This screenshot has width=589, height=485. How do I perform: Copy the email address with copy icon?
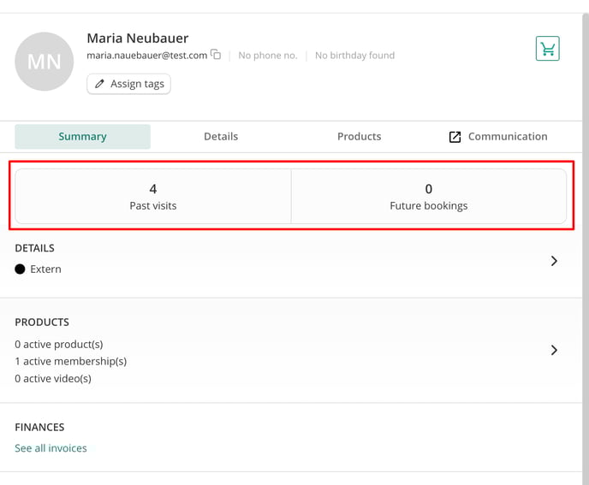[x=216, y=55]
